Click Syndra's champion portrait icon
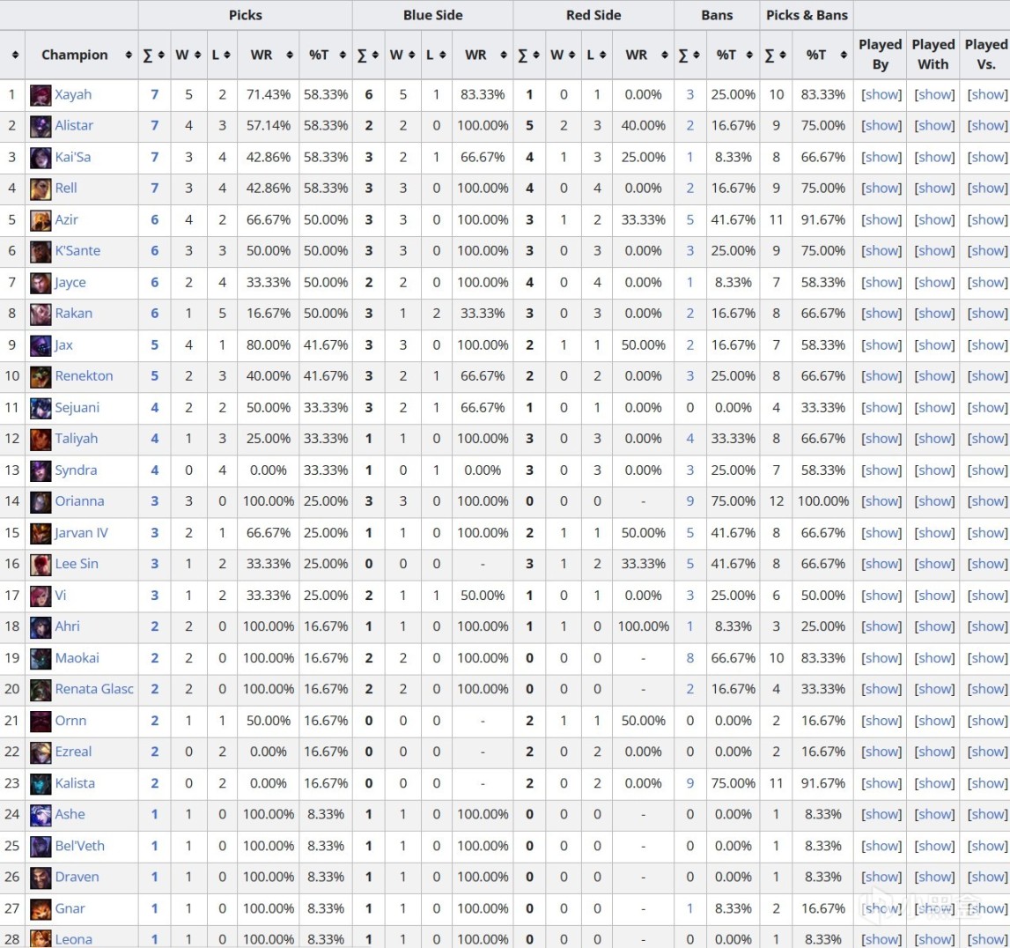 [41, 470]
